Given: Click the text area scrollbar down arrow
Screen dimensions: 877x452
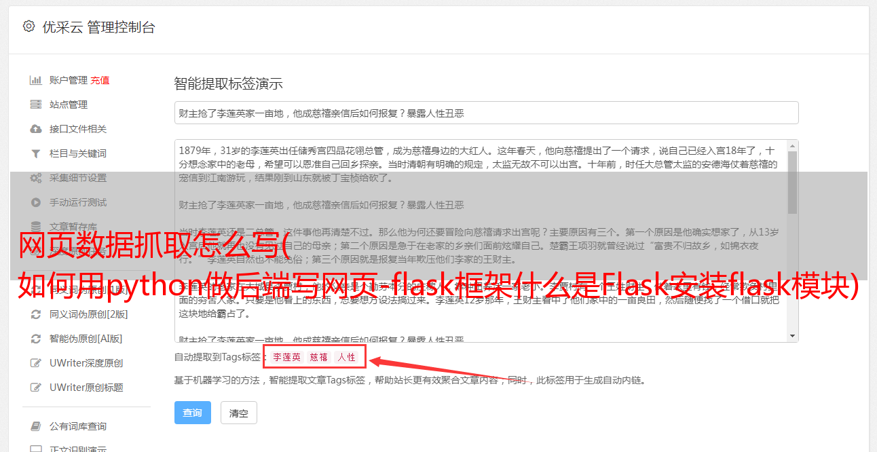Looking at the screenshot, I should click(x=792, y=336).
